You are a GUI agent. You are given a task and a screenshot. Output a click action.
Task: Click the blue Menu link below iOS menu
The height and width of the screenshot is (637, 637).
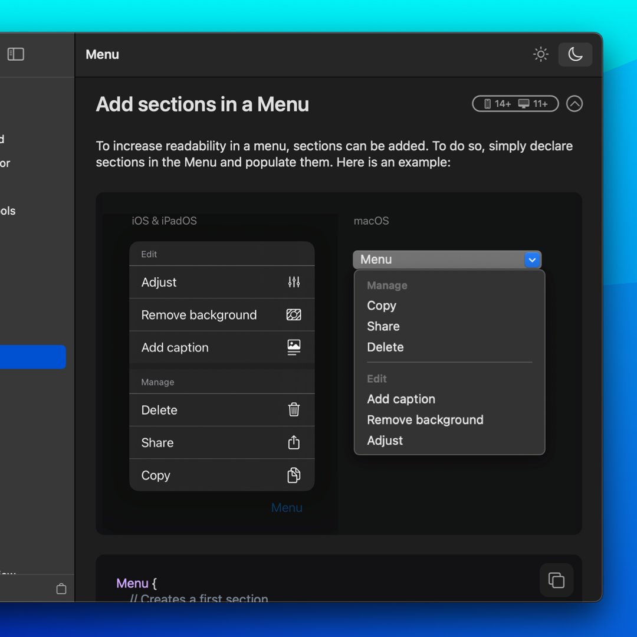click(287, 507)
